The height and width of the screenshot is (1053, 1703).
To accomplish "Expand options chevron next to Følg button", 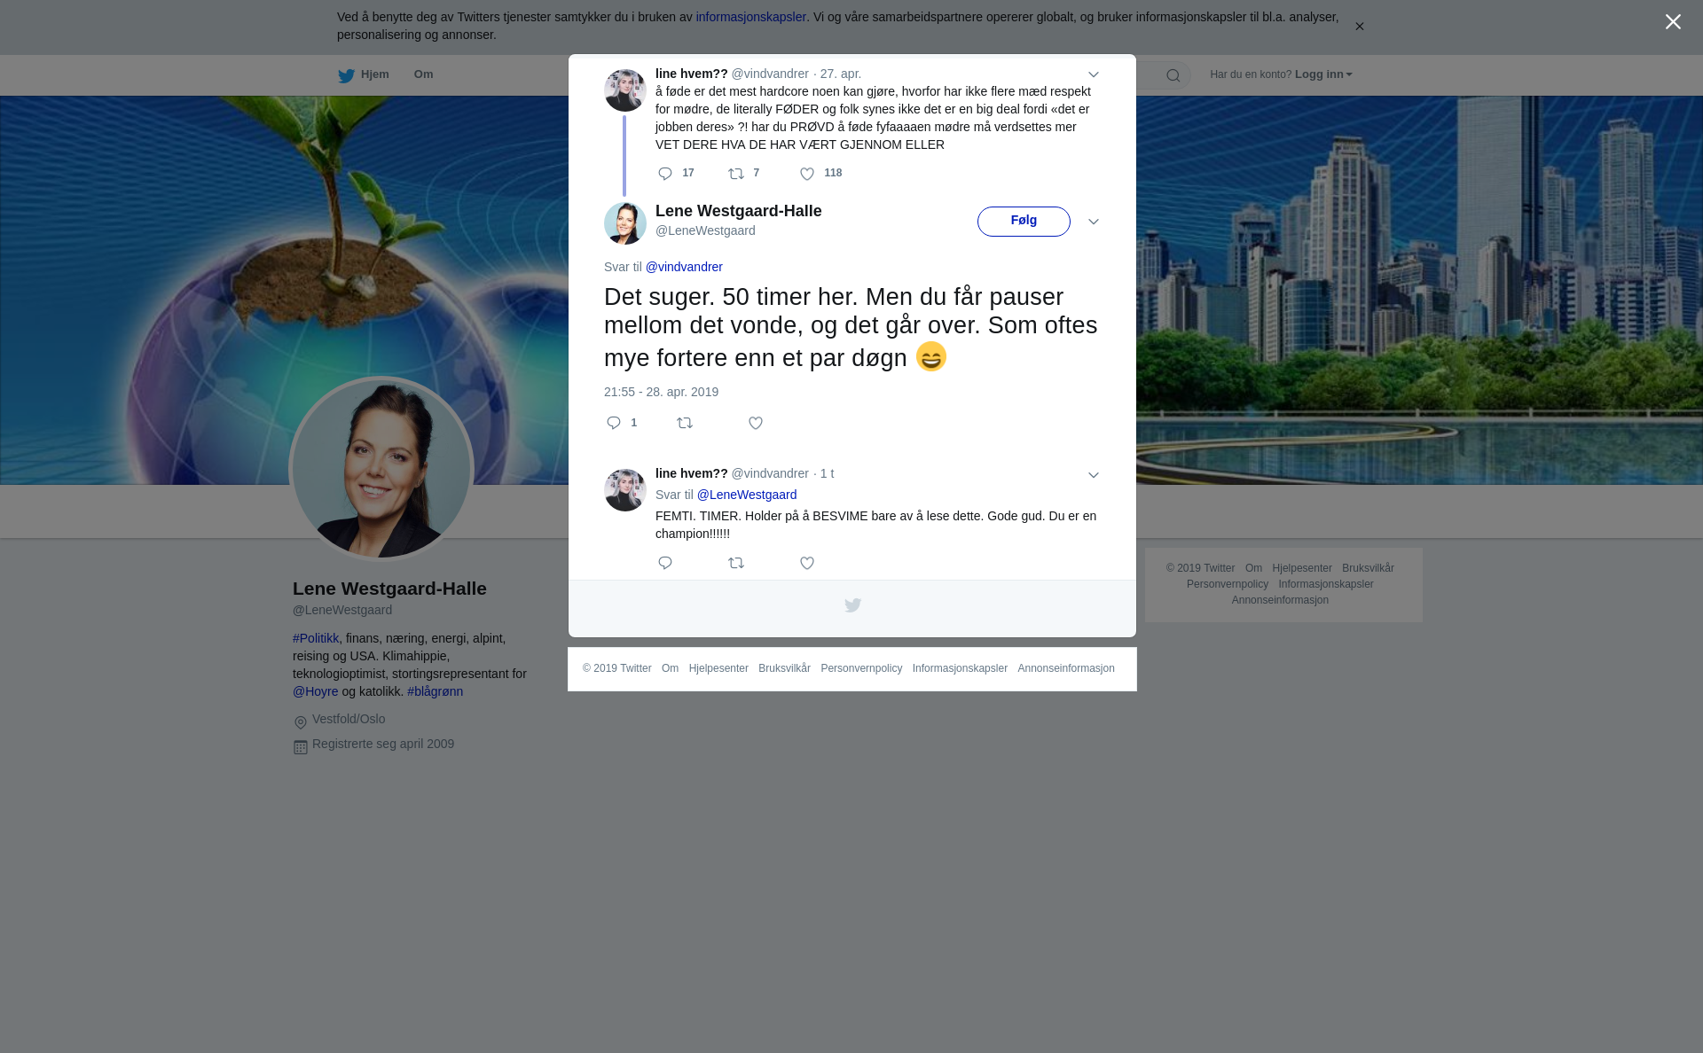I will point(1094,222).
